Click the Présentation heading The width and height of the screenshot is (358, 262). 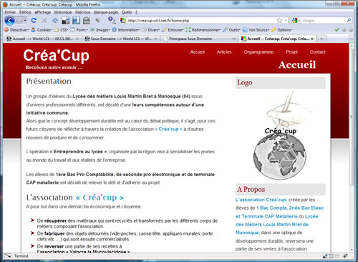click(x=49, y=81)
